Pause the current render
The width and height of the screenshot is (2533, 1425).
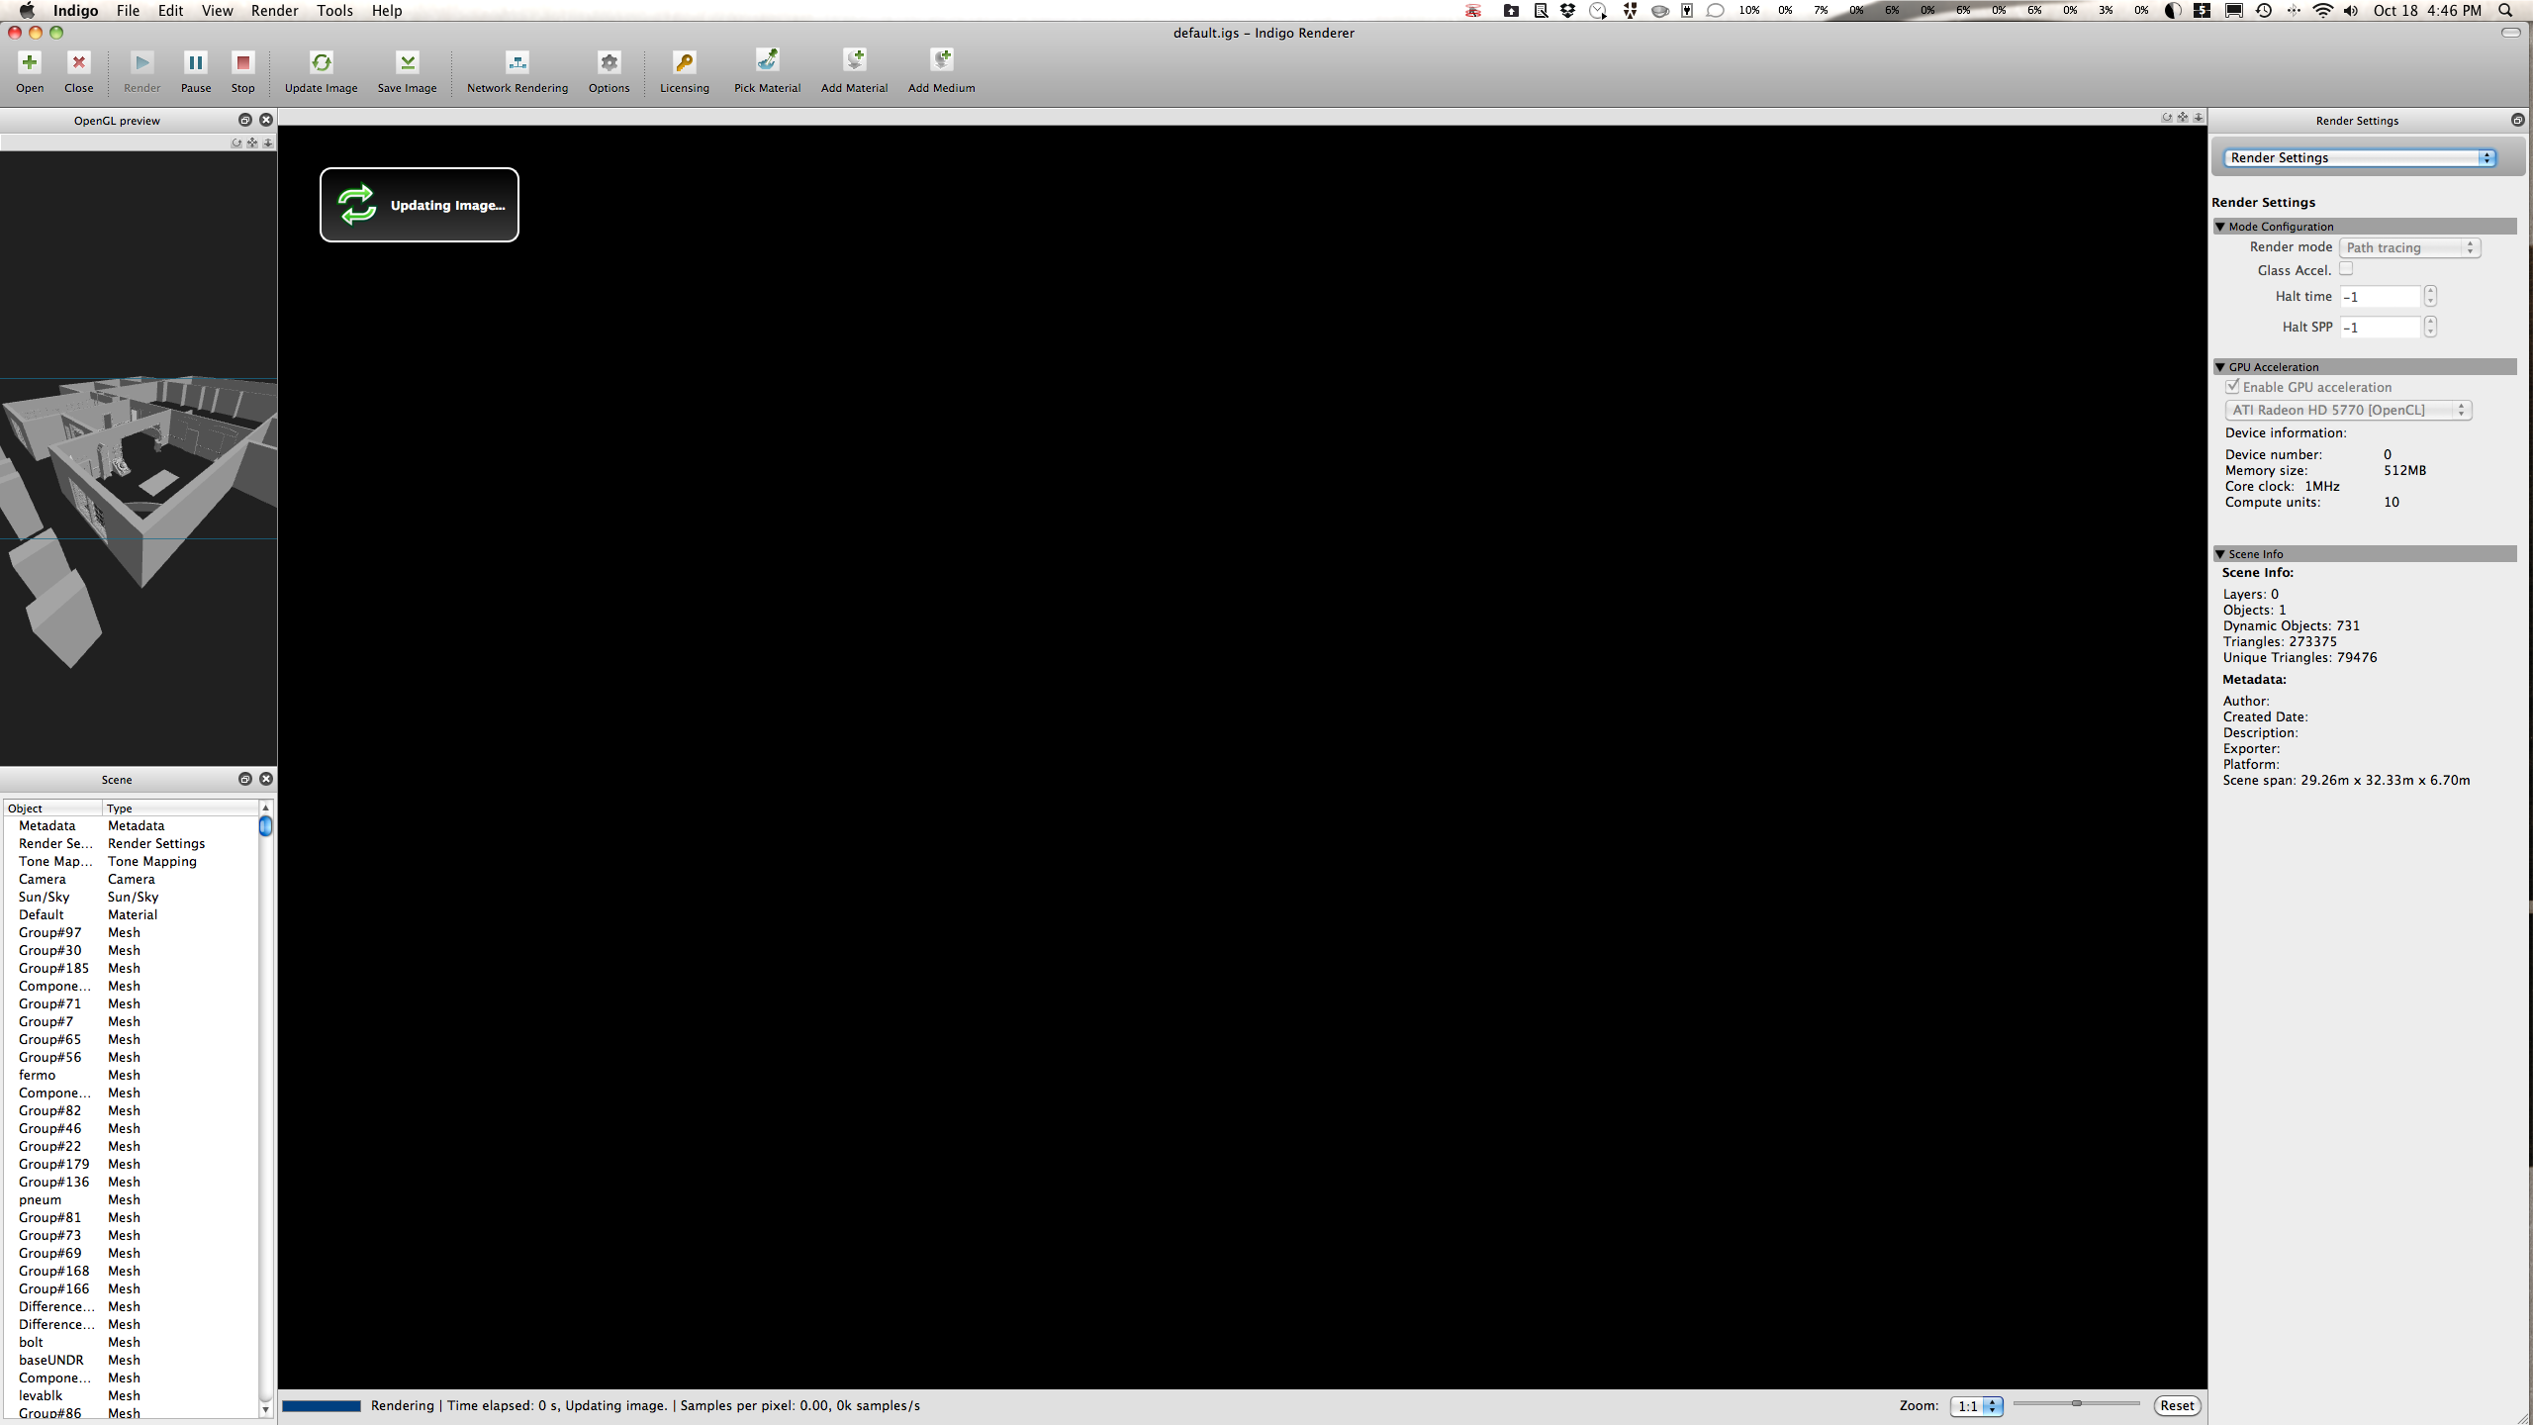coord(195,63)
